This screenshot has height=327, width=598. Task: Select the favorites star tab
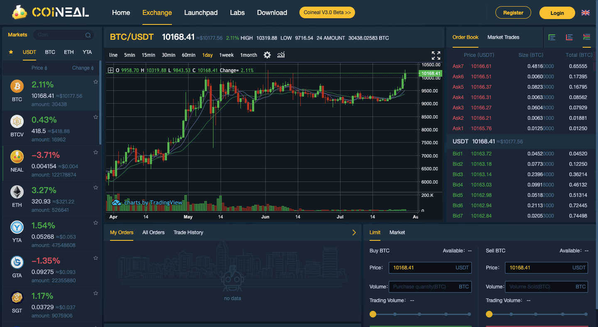click(x=11, y=52)
